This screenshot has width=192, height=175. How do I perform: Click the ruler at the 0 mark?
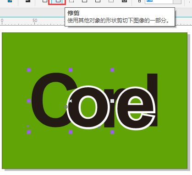[2, 21]
